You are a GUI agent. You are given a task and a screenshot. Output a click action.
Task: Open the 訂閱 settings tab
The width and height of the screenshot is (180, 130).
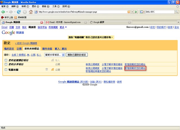point(19,49)
